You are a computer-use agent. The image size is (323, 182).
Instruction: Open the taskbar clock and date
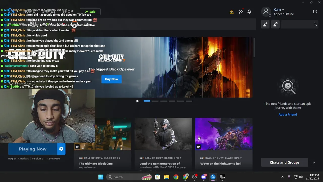tap(312, 177)
